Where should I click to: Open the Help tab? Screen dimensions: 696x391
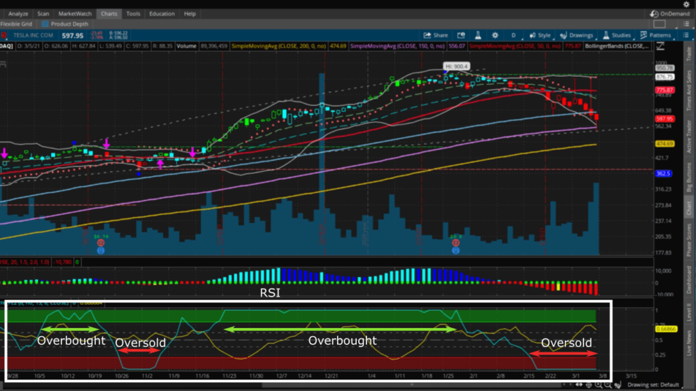click(x=190, y=14)
